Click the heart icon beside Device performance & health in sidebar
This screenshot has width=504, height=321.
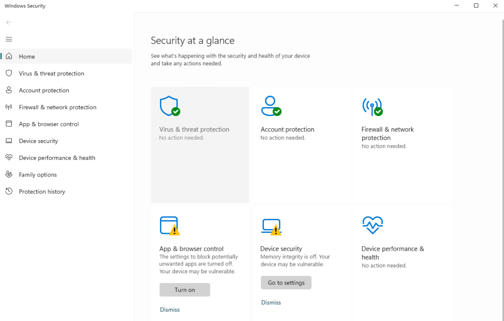tap(9, 158)
